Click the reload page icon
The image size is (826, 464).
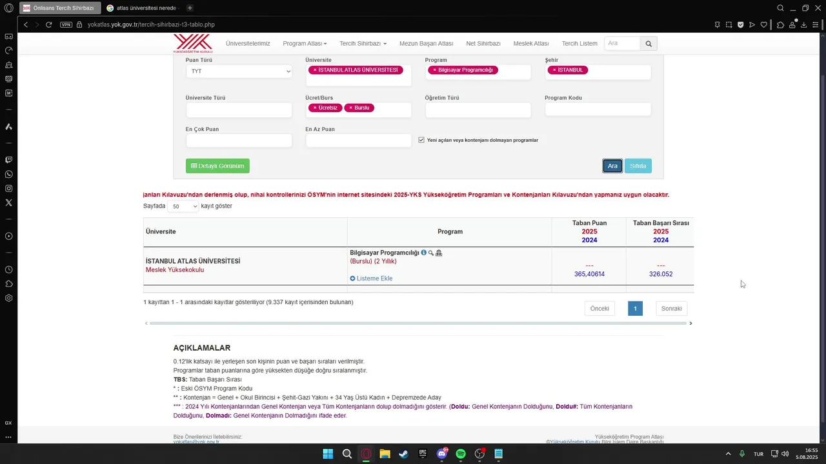[x=48, y=24]
